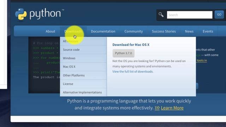Open the Events nav menu
The width and height of the screenshot is (226, 127).
(208, 31)
